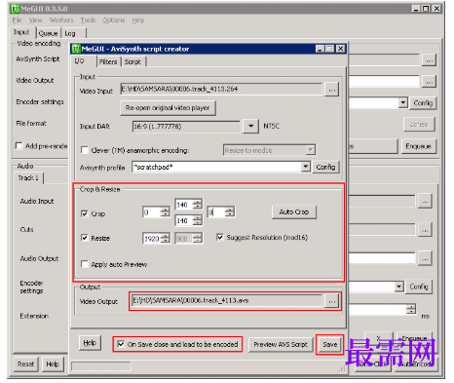Adjust the resize height 800 stepper
The image size is (454, 383).
pyautogui.click(x=197, y=239)
